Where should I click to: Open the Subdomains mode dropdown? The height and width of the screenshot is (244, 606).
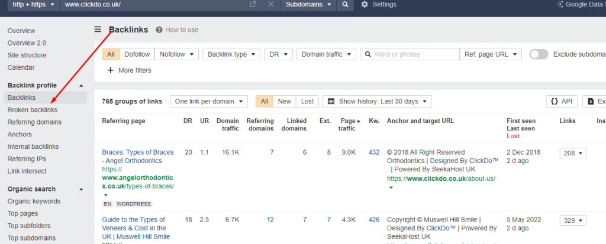click(308, 5)
